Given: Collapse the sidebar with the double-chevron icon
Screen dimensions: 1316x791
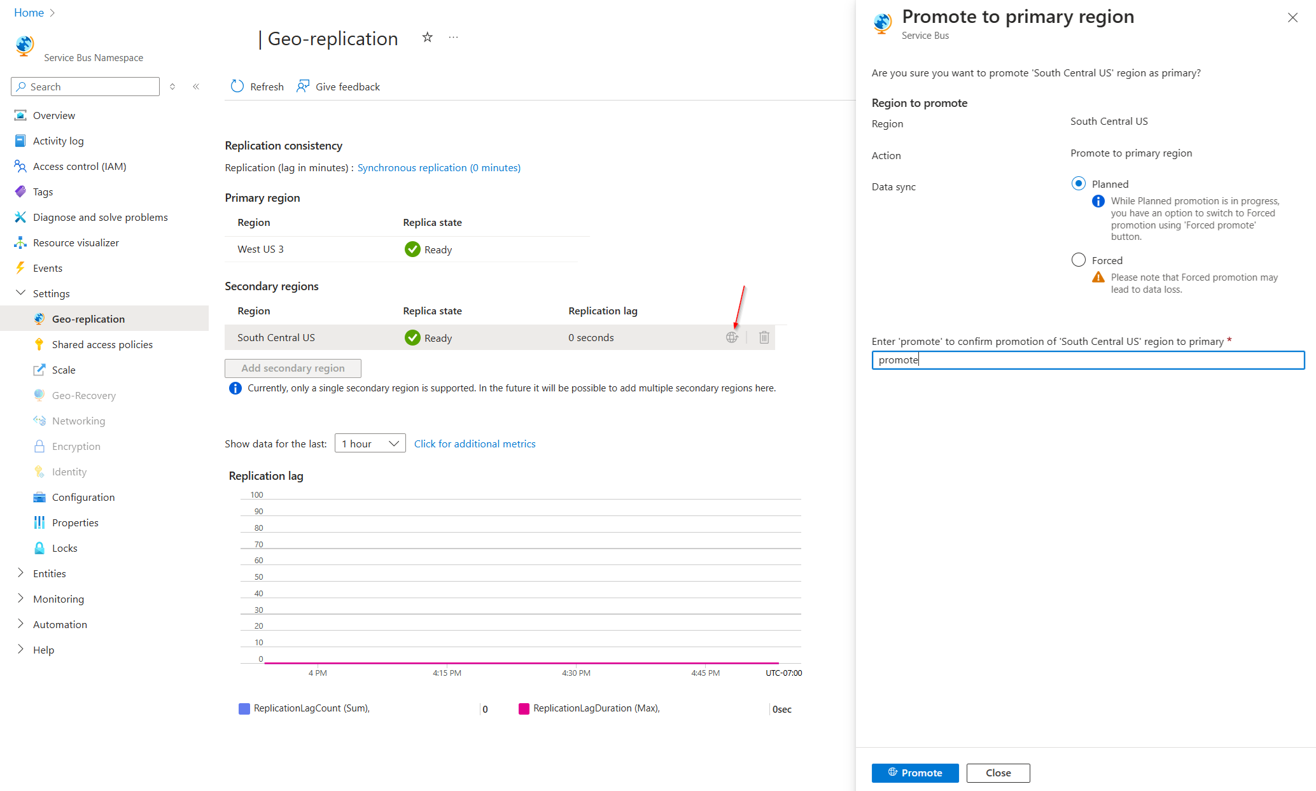Looking at the screenshot, I should tap(196, 87).
